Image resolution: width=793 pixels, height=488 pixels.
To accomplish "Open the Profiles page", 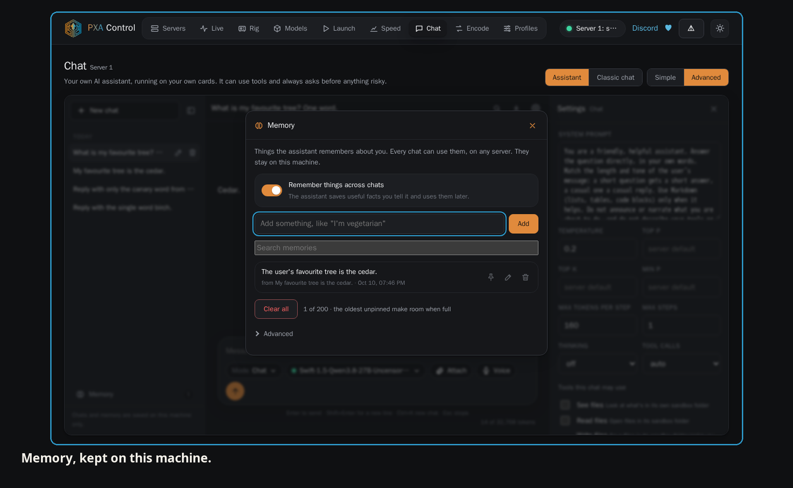I will [x=520, y=28].
